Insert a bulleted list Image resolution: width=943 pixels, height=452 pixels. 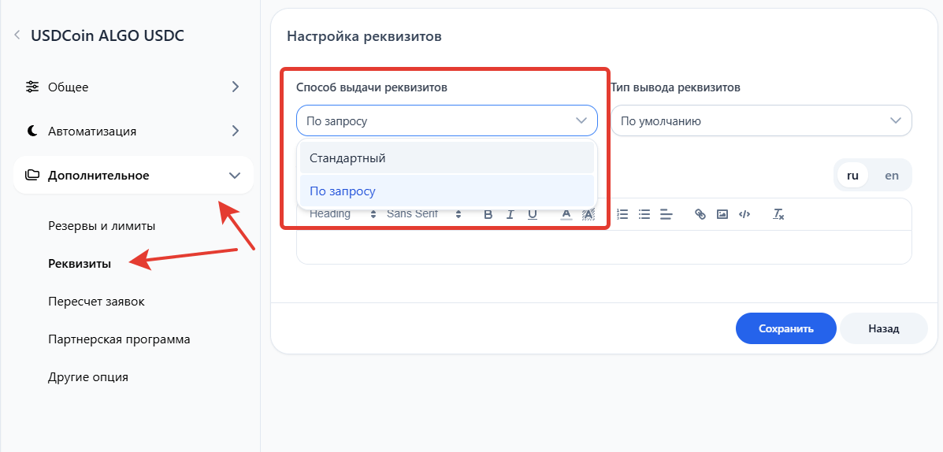pyautogui.click(x=644, y=214)
